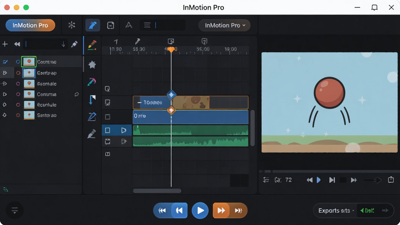Select the gray pencil tool in tool strip

pos(91,134)
